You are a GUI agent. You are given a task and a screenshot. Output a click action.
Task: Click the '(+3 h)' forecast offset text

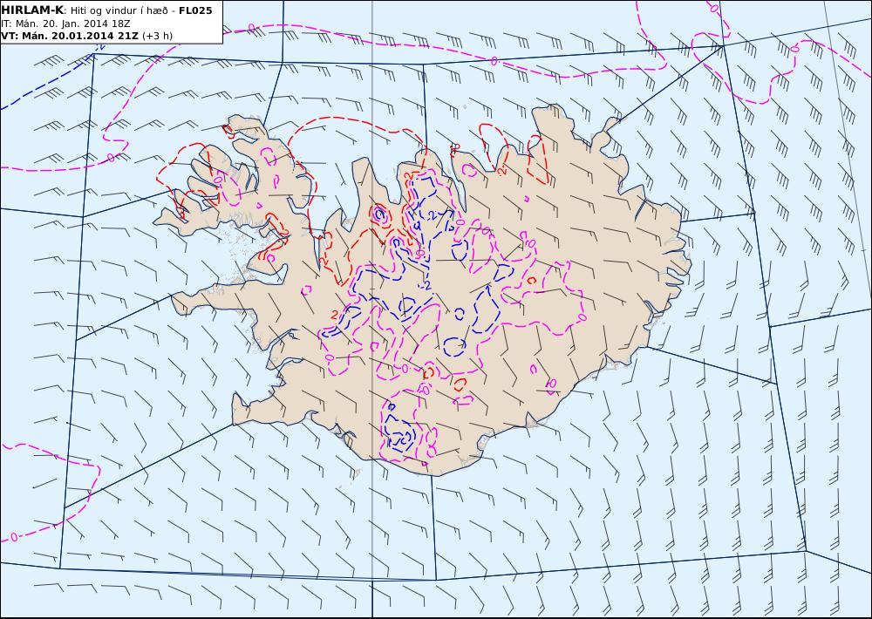[157, 36]
